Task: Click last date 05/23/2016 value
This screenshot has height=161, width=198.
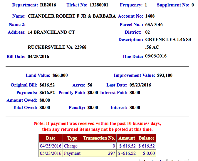Action: 140,85
